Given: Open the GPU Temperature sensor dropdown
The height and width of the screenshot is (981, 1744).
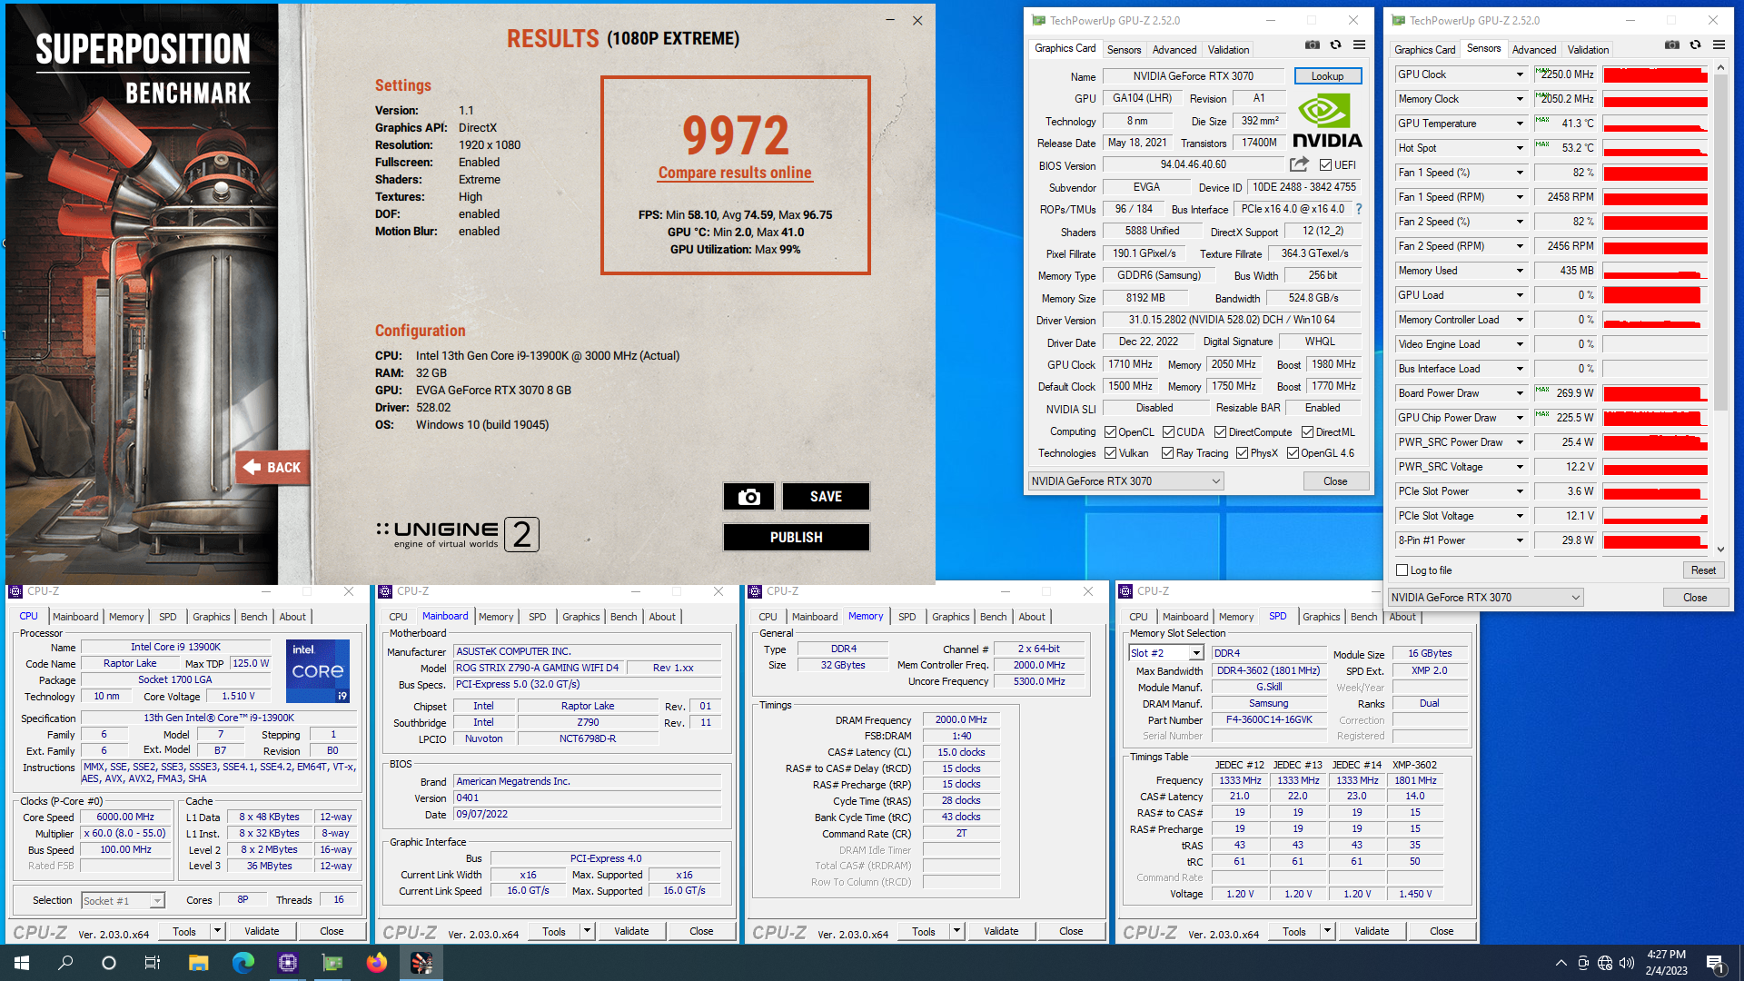Looking at the screenshot, I should click(x=1519, y=124).
